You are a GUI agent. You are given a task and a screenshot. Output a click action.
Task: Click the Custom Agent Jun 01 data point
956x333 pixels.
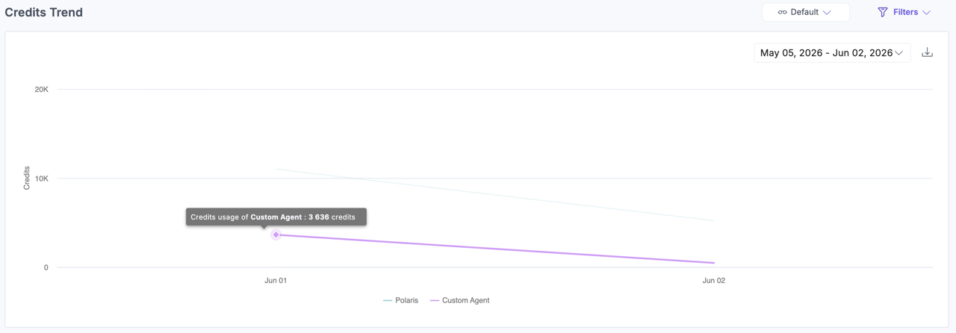[276, 234]
